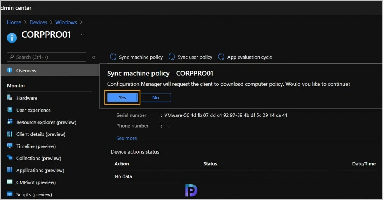Image resolution: width=383 pixels, height=200 pixels.
Task: Click the Overview info icon in sidebar
Action: (9, 70)
